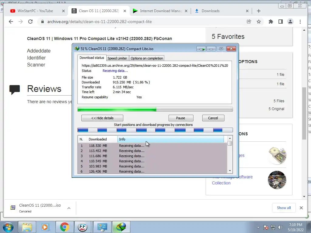Select the Download status tab
The height and width of the screenshot is (233, 311).
point(92,58)
